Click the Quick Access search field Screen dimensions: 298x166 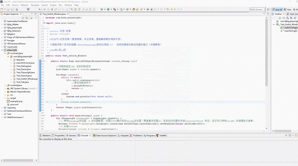click(x=257, y=9)
